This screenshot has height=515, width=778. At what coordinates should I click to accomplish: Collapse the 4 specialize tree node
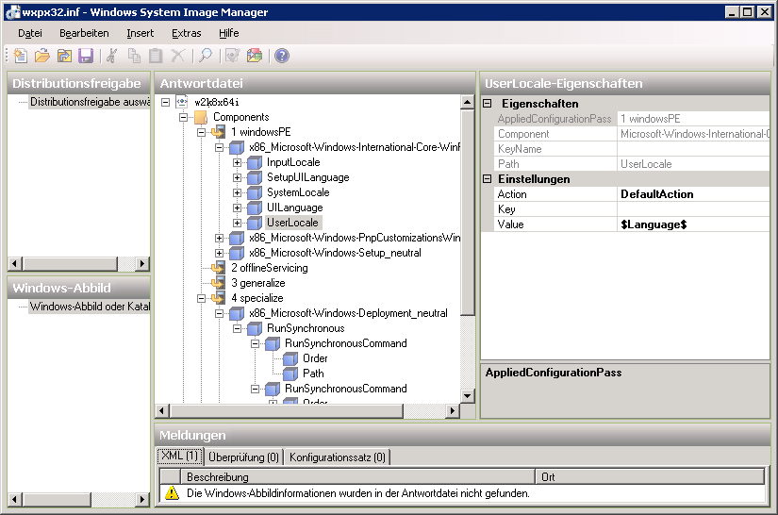[x=201, y=298]
